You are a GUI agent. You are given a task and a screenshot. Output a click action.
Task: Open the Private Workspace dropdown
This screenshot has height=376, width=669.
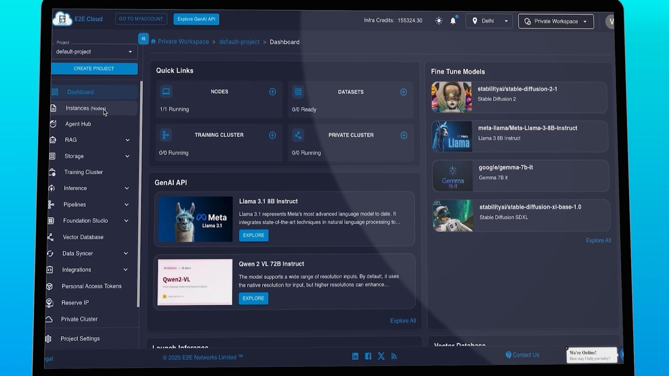tap(556, 22)
